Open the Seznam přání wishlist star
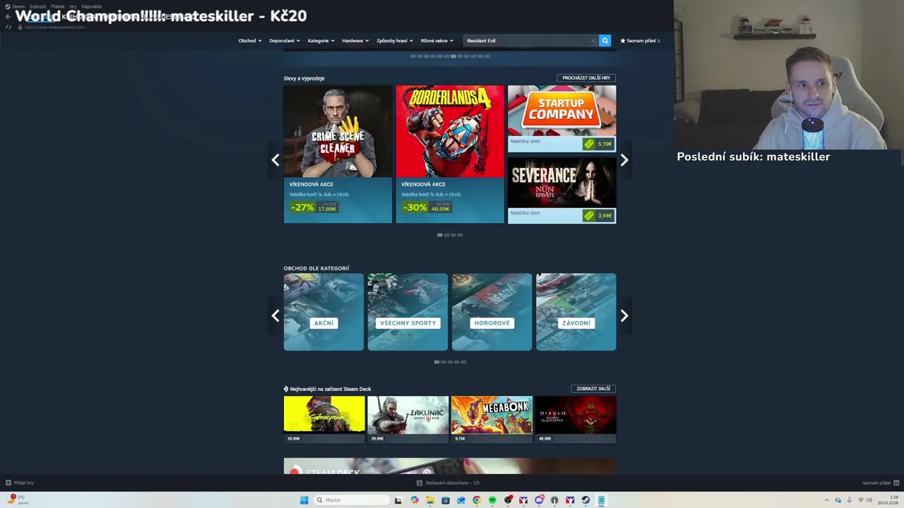The image size is (904, 508). tap(622, 40)
